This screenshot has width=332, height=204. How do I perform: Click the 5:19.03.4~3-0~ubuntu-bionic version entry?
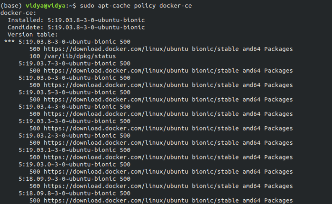tap(67, 107)
